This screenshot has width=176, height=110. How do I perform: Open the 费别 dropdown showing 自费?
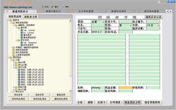click(x=103, y=21)
